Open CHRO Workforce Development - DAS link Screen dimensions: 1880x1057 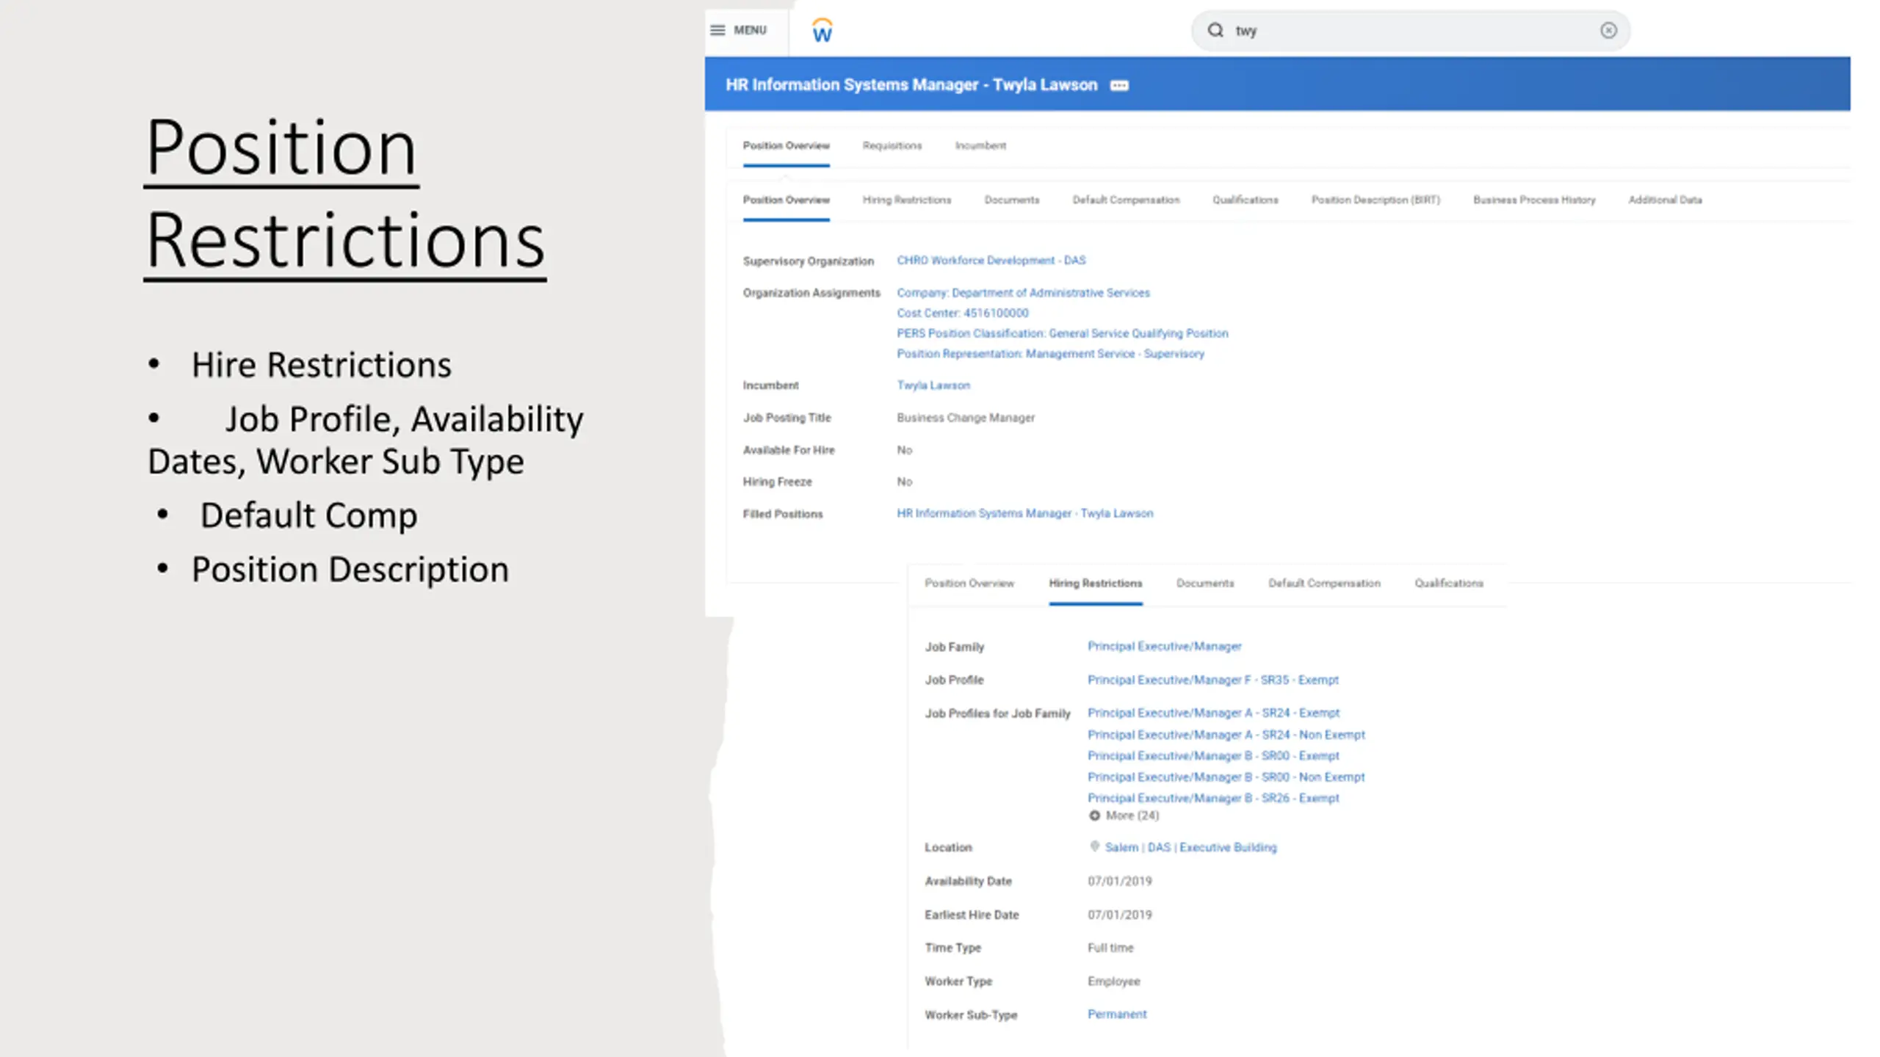pyautogui.click(x=991, y=260)
